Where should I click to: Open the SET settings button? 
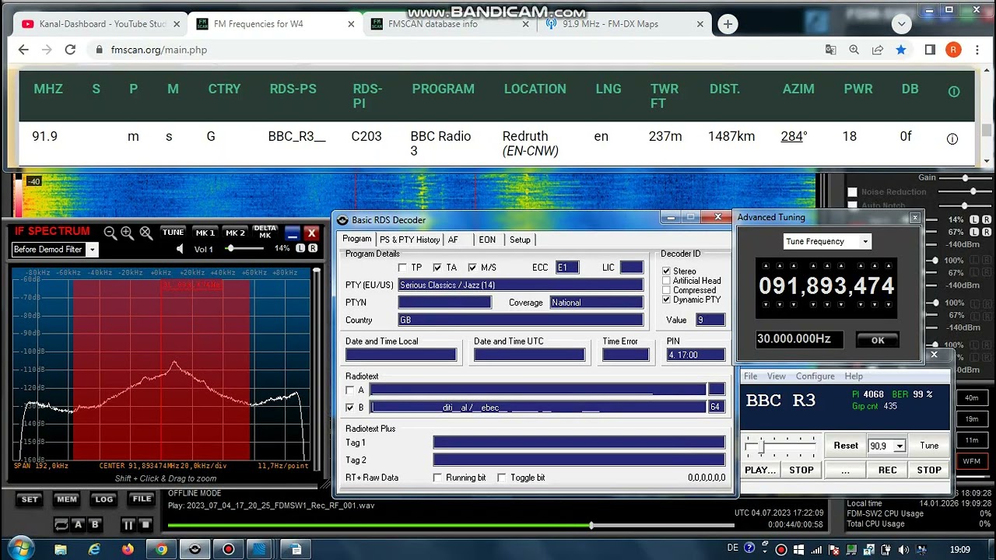(x=30, y=499)
